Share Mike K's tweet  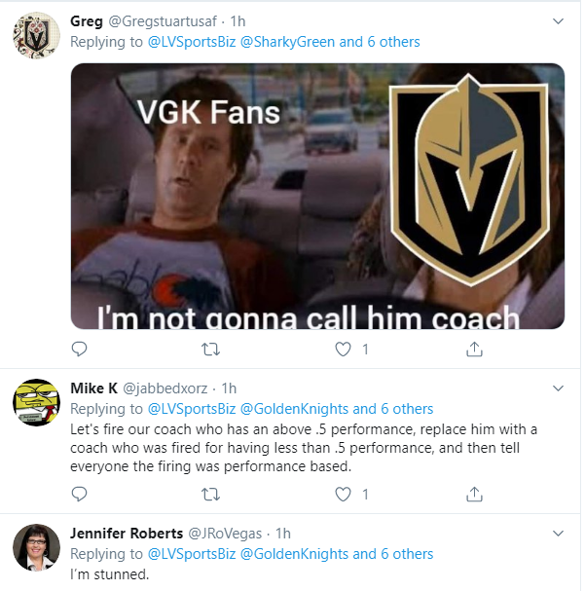(x=475, y=494)
